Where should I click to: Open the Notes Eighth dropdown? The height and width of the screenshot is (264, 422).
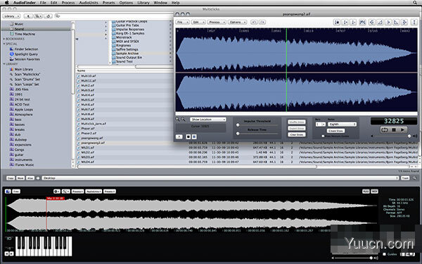(x=342, y=124)
